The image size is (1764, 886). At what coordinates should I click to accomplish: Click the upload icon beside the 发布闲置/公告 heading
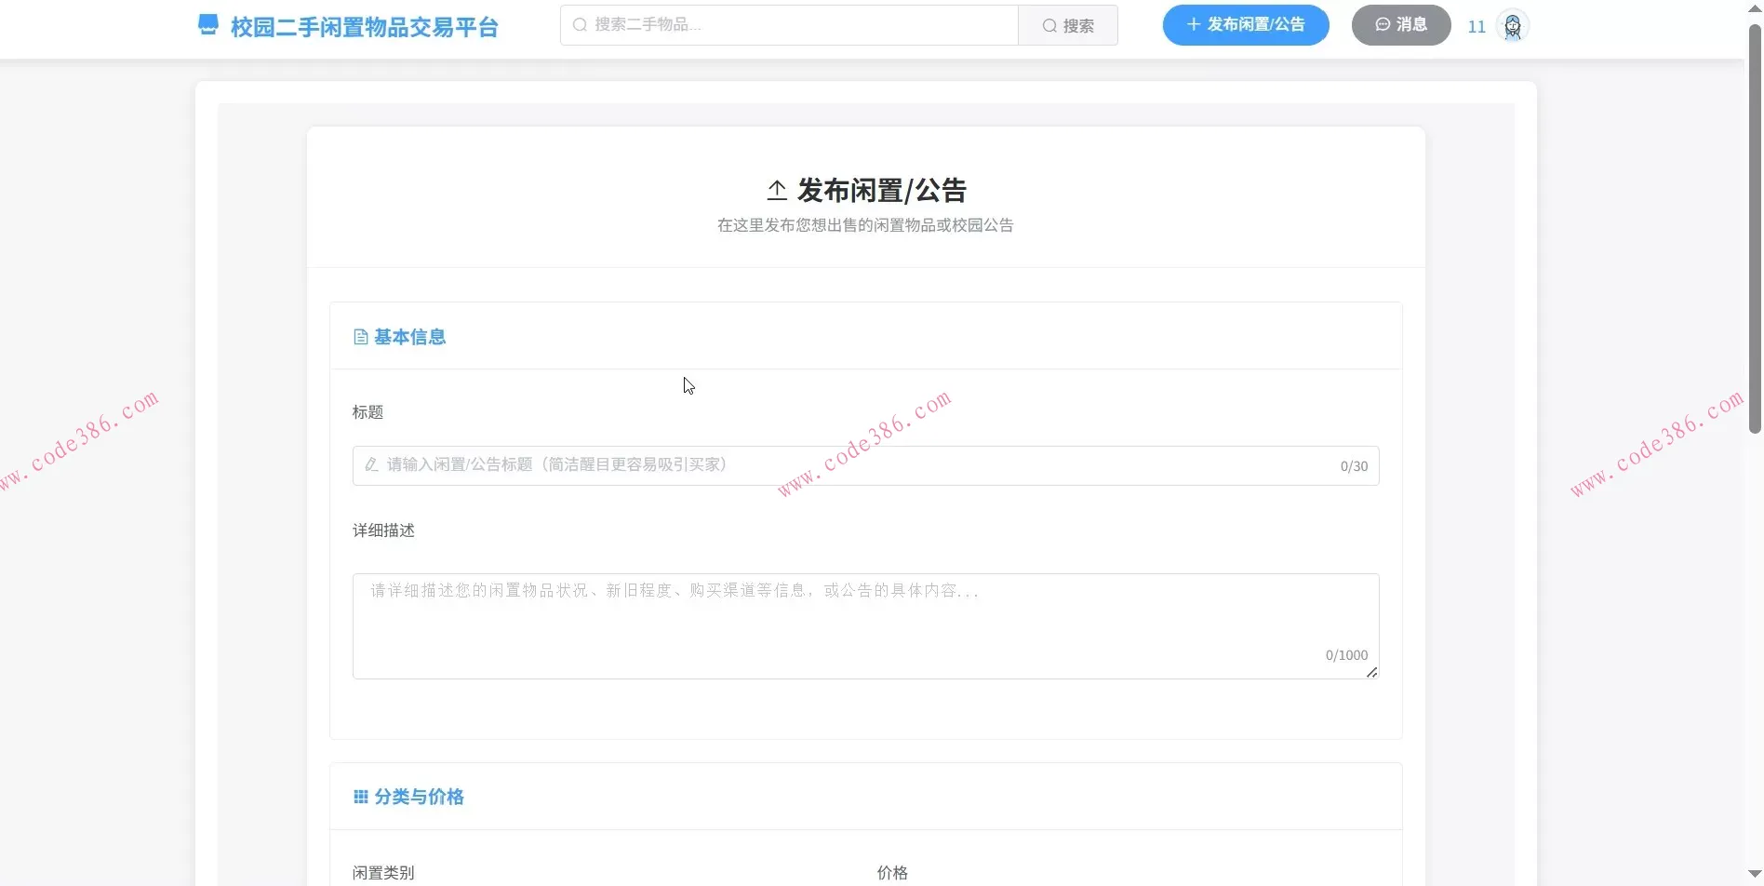(776, 190)
